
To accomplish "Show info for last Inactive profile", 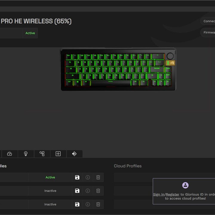I will pos(88,204).
